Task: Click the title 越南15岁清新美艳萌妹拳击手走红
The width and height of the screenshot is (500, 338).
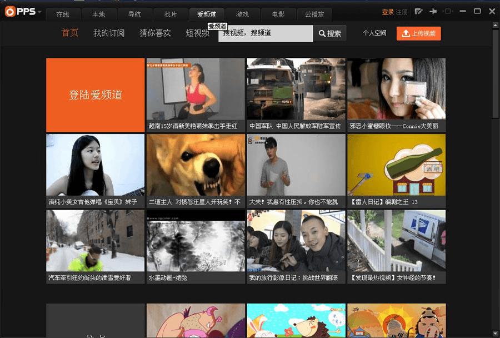Action: 193,126
